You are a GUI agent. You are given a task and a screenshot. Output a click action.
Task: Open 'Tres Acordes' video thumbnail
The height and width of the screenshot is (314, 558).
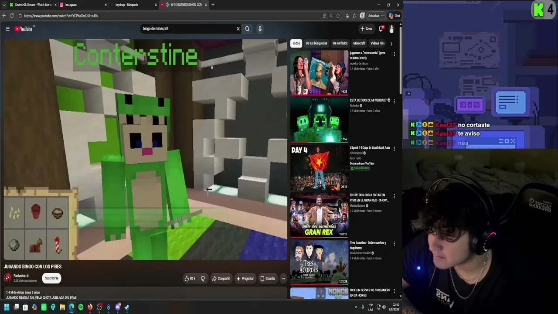click(320, 263)
